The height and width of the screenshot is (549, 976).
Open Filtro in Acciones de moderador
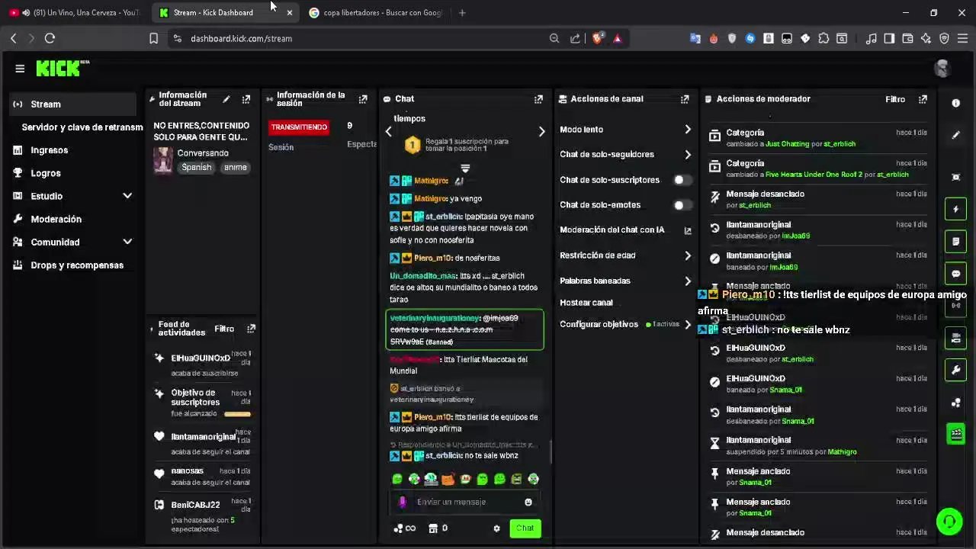pos(895,99)
